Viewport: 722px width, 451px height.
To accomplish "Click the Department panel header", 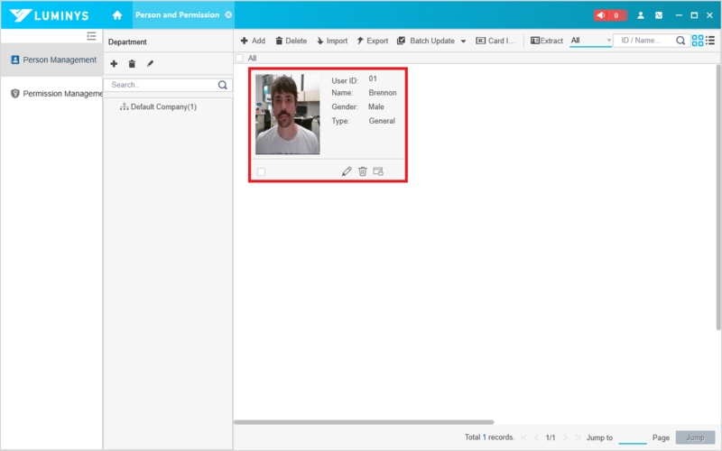I will pos(127,41).
